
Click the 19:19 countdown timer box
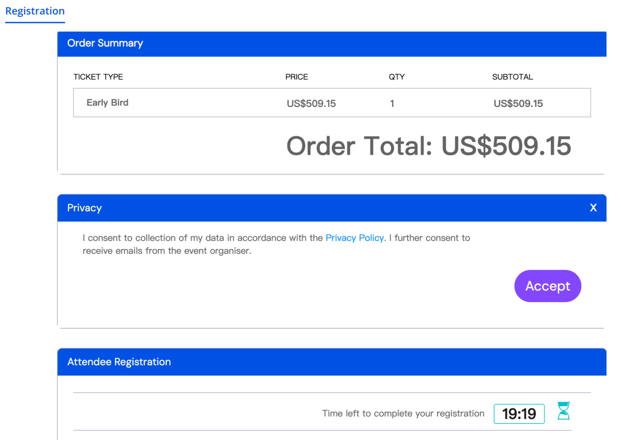[519, 414]
